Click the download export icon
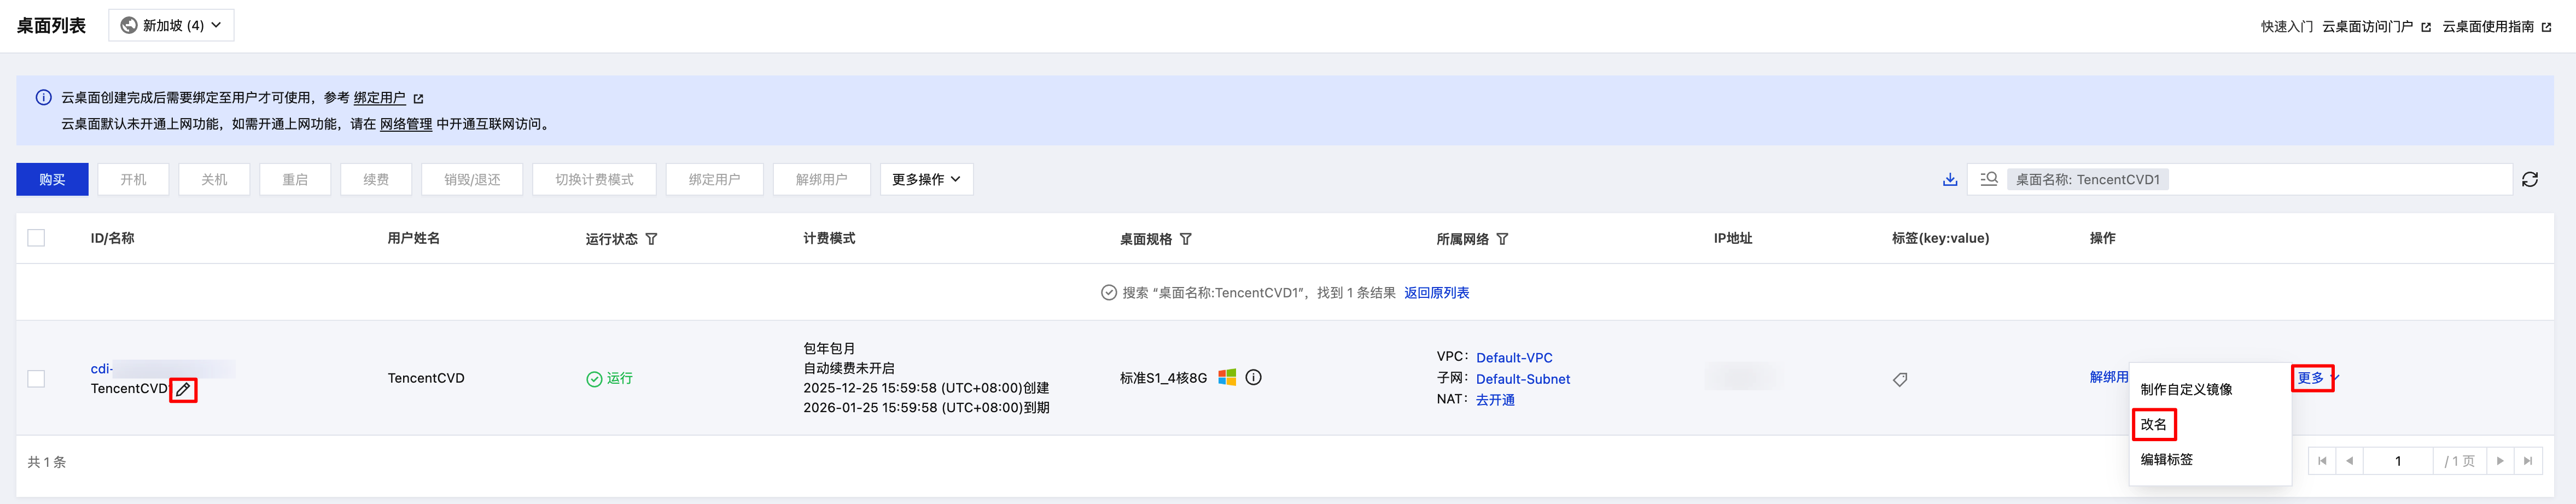Image resolution: width=2576 pixels, height=504 pixels. coord(1949,180)
